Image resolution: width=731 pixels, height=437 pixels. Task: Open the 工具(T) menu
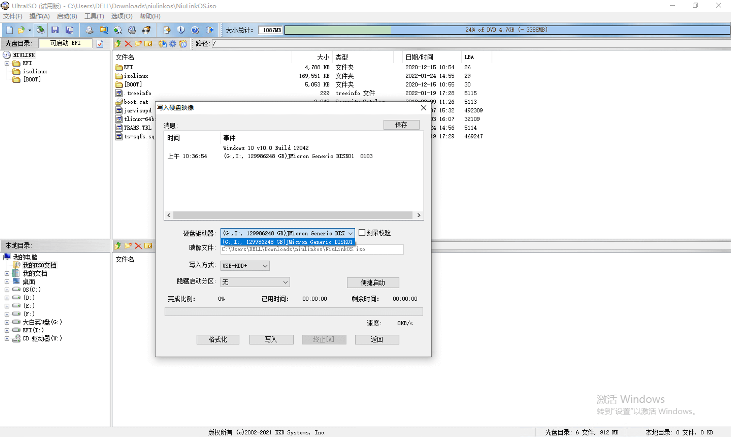tap(94, 16)
